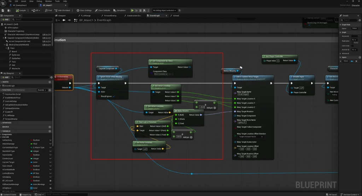This screenshot has height=196, width=362.
Task: Navigate back with the graph back arrow
Action: point(64,20)
